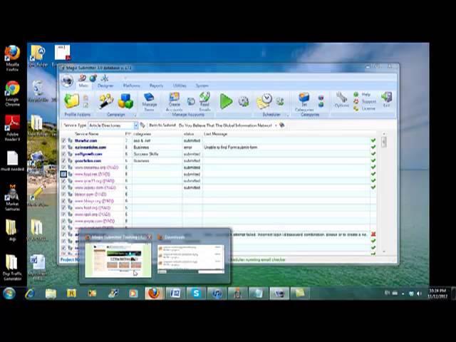Click the upper small icon beside Set Categories
456x342 pixels.
(321, 98)
